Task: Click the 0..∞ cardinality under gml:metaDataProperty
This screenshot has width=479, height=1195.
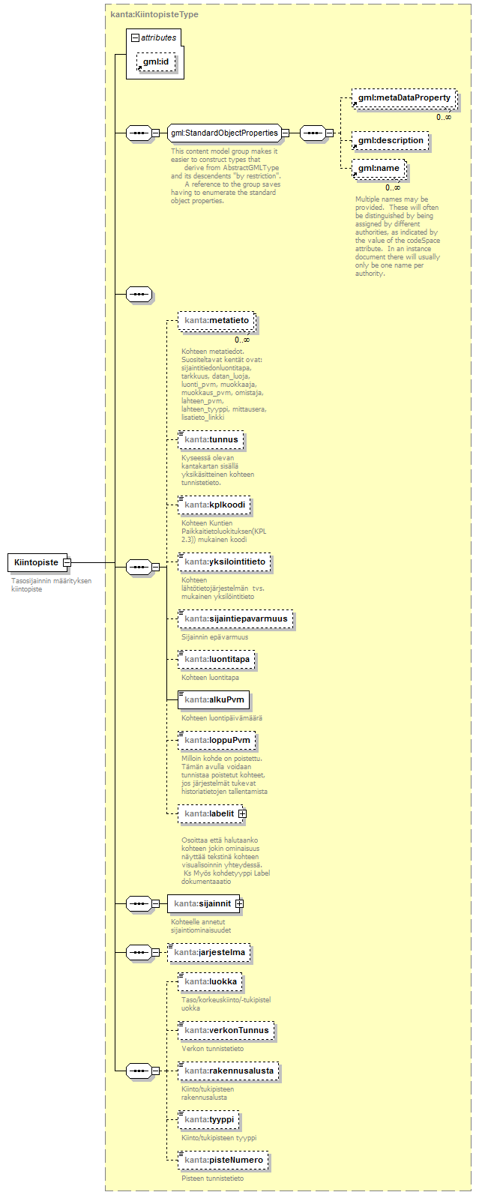Action: click(444, 117)
